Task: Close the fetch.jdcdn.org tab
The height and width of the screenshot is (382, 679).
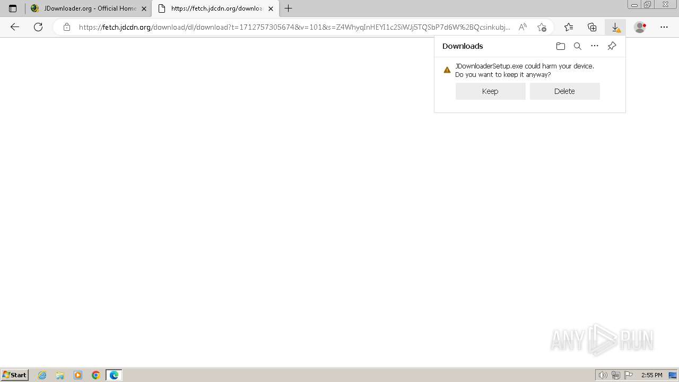Action: [271, 8]
